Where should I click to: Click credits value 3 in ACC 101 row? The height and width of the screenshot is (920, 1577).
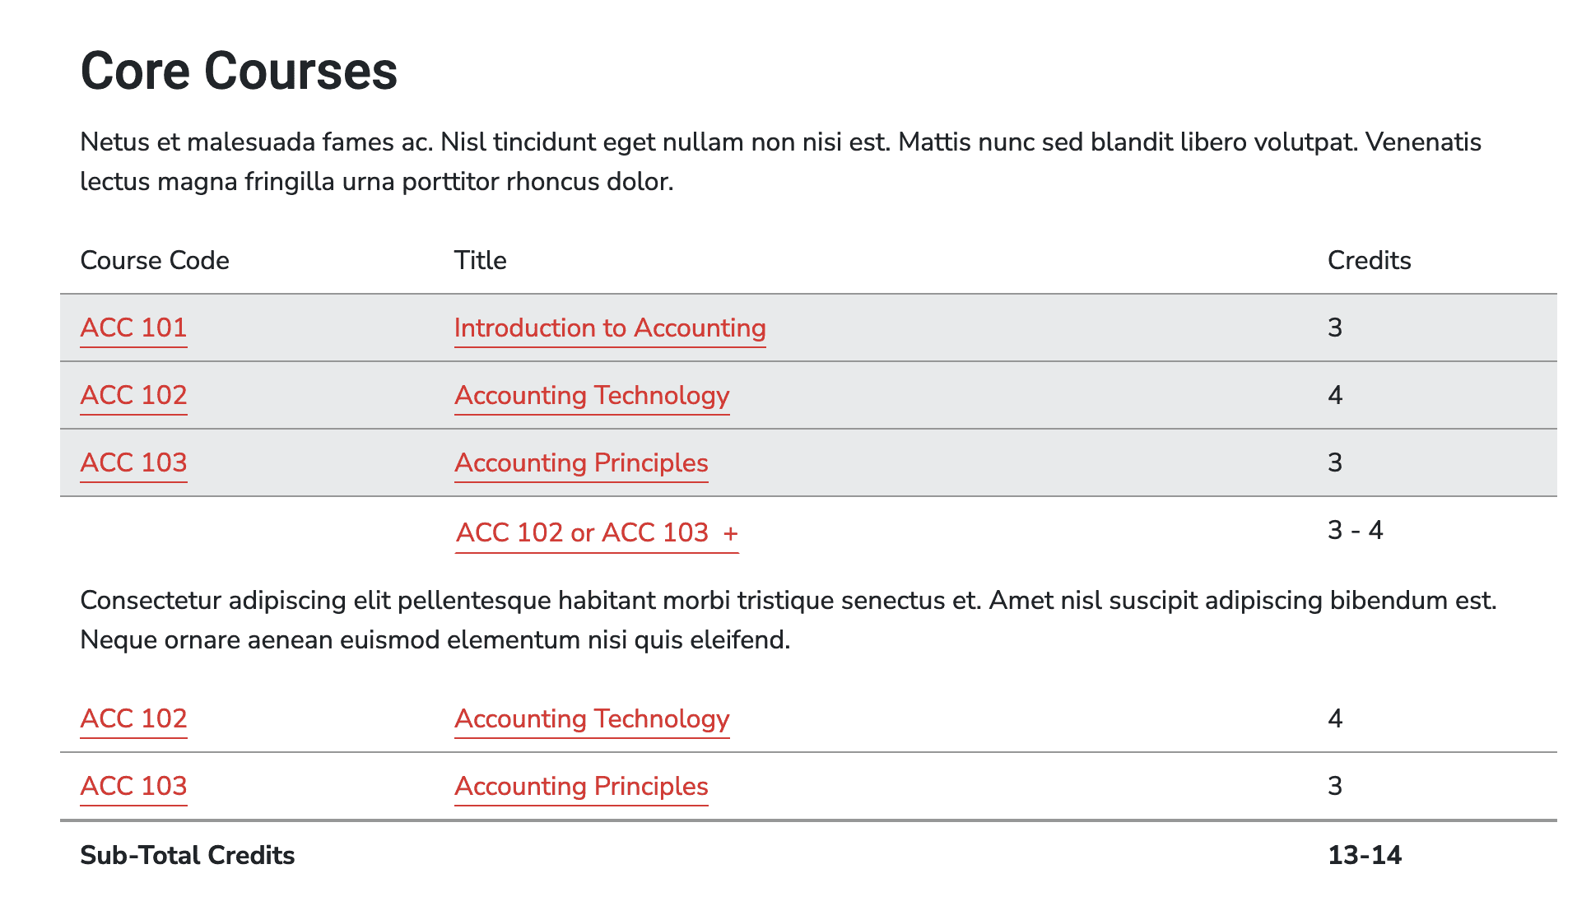[1335, 328]
